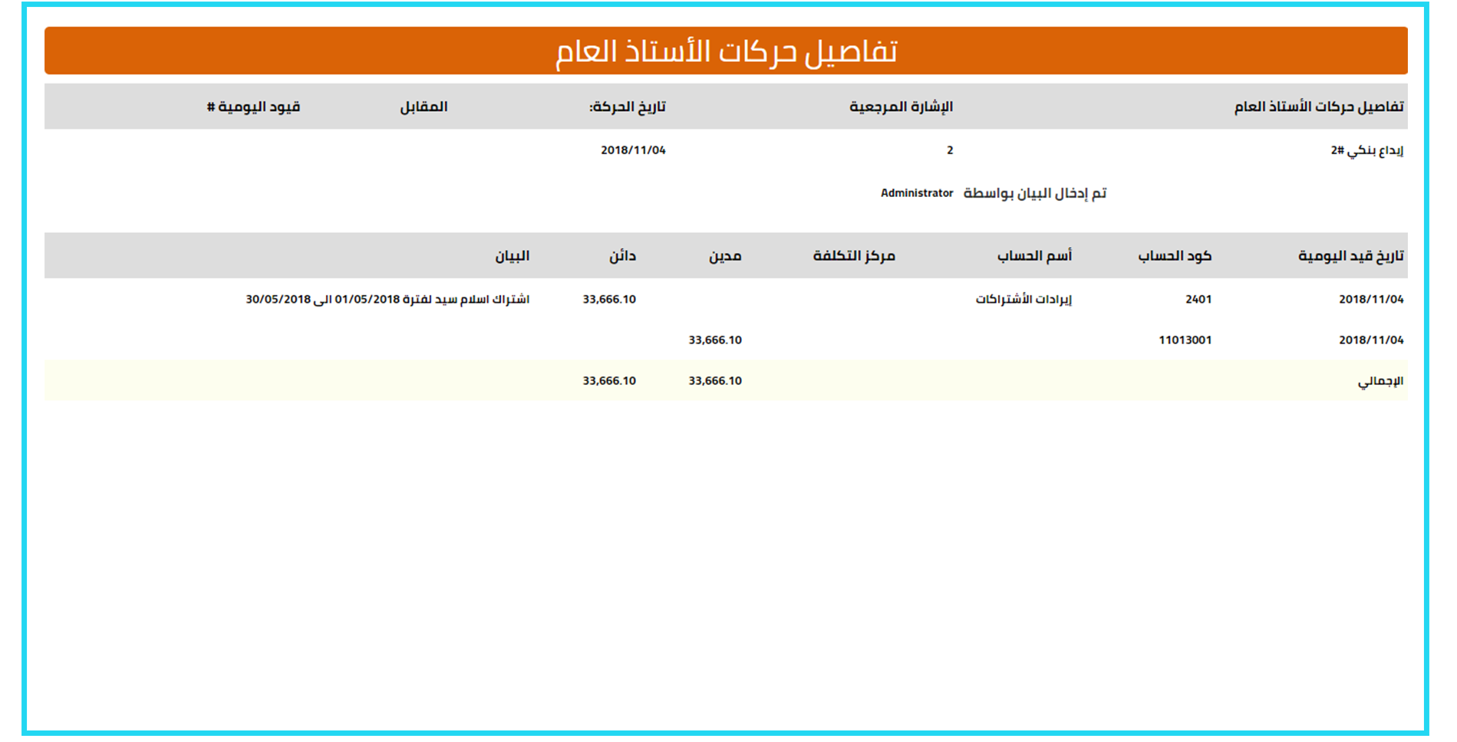Viewport: 1457px width, 742px height.
Task: Click the أسم الحساب table header
Action: coord(1034,255)
